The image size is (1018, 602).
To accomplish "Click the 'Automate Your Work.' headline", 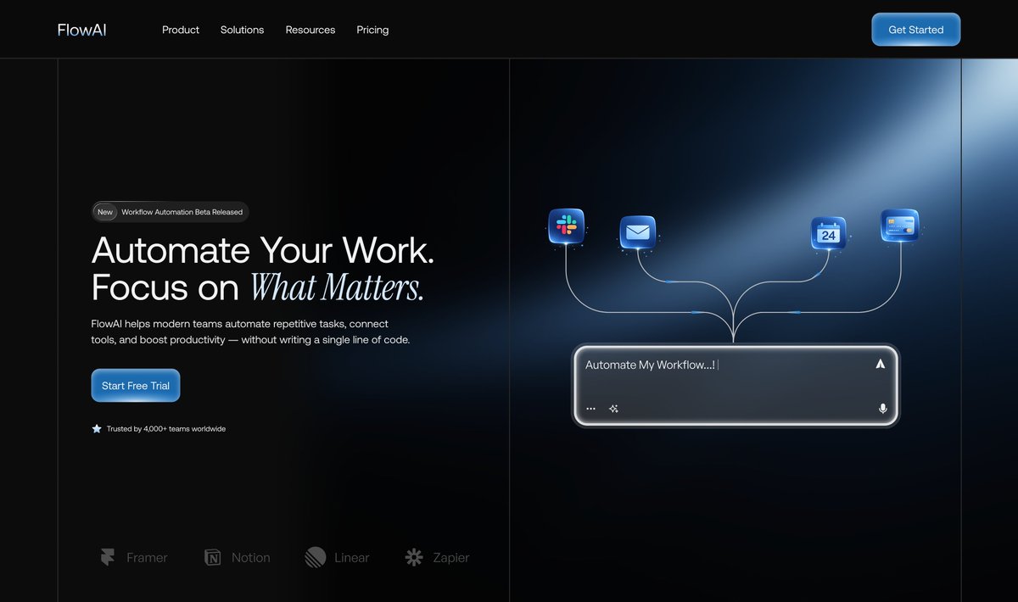I will pyautogui.click(x=263, y=250).
